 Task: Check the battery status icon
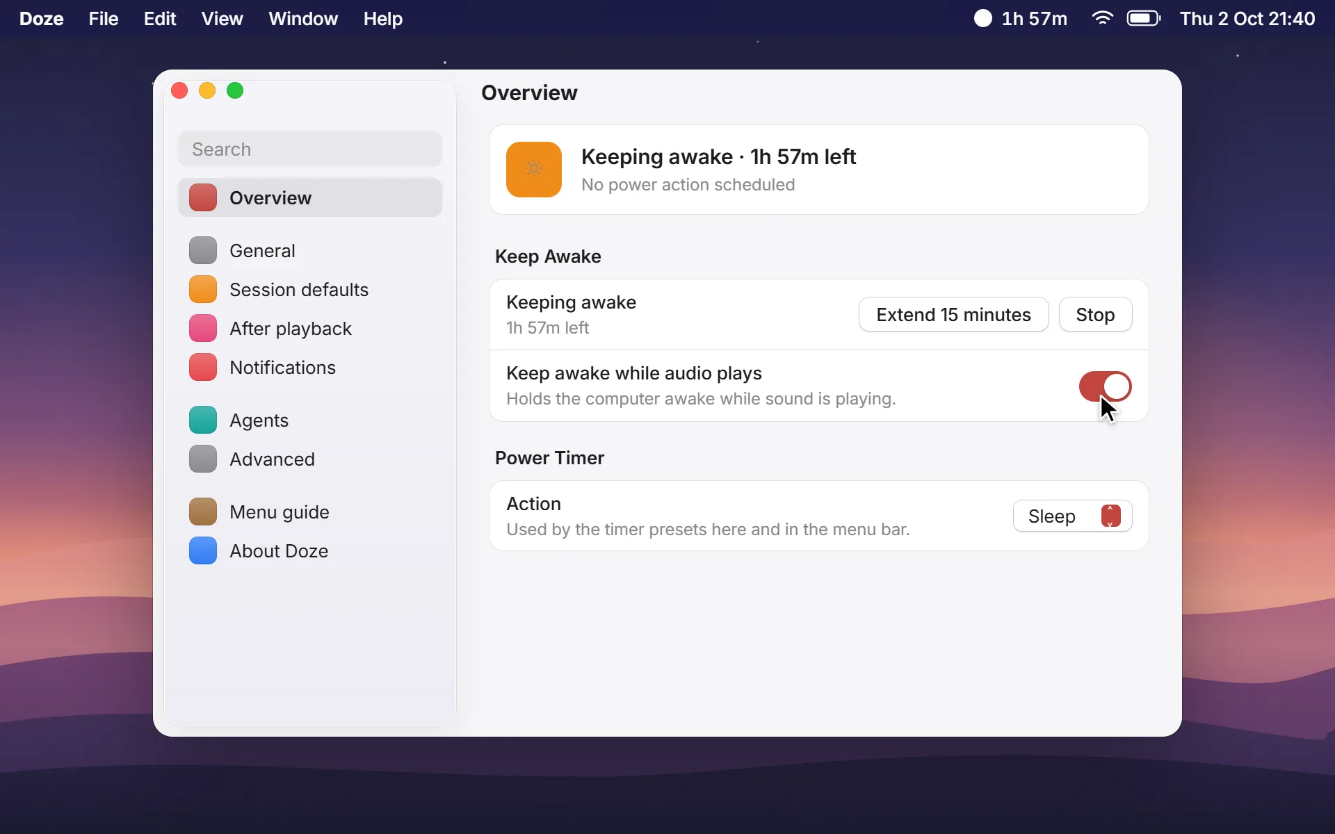1144,19
